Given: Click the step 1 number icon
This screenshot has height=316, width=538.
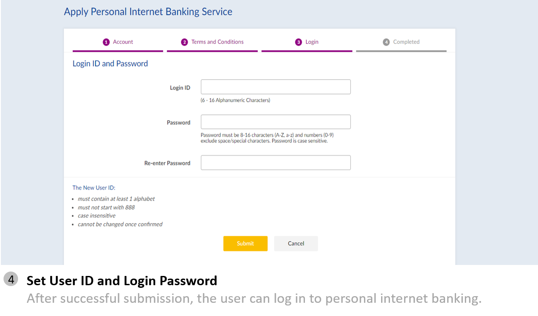Looking at the screenshot, I should pyautogui.click(x=106, y=42).
